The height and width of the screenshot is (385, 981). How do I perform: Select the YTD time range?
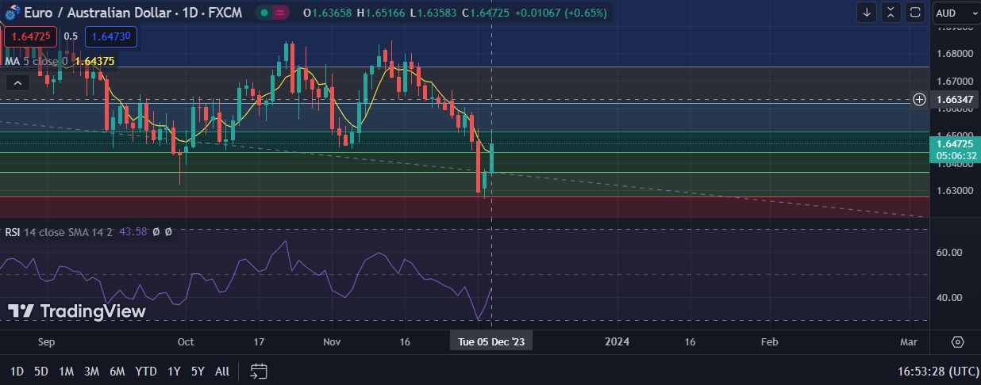(x=146, y=371)
